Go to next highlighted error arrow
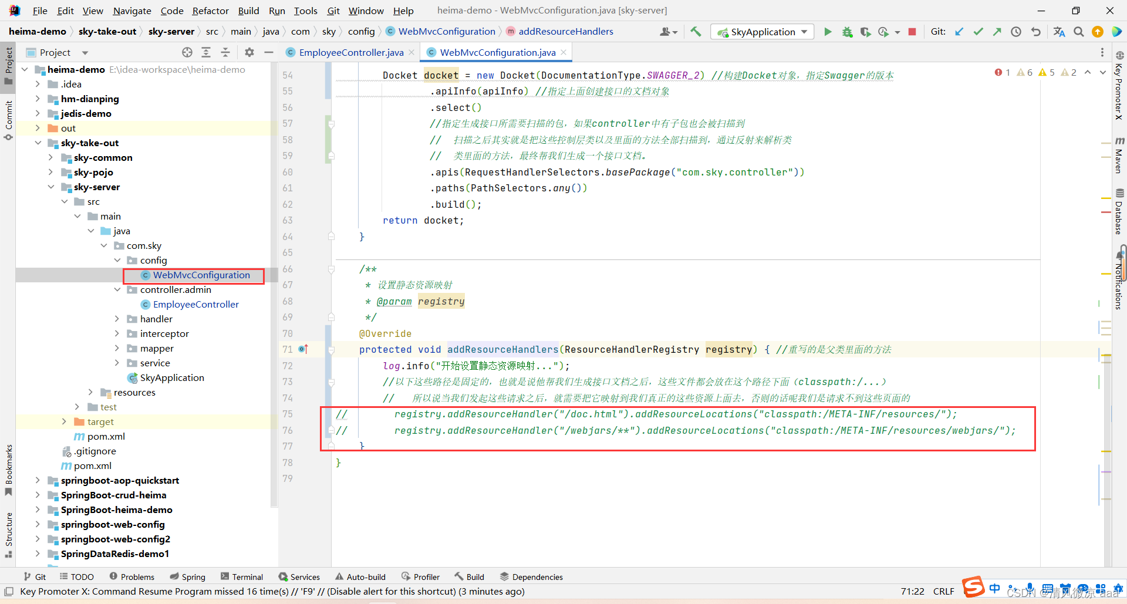The image size is (1127, 604). coord(1102,72)
